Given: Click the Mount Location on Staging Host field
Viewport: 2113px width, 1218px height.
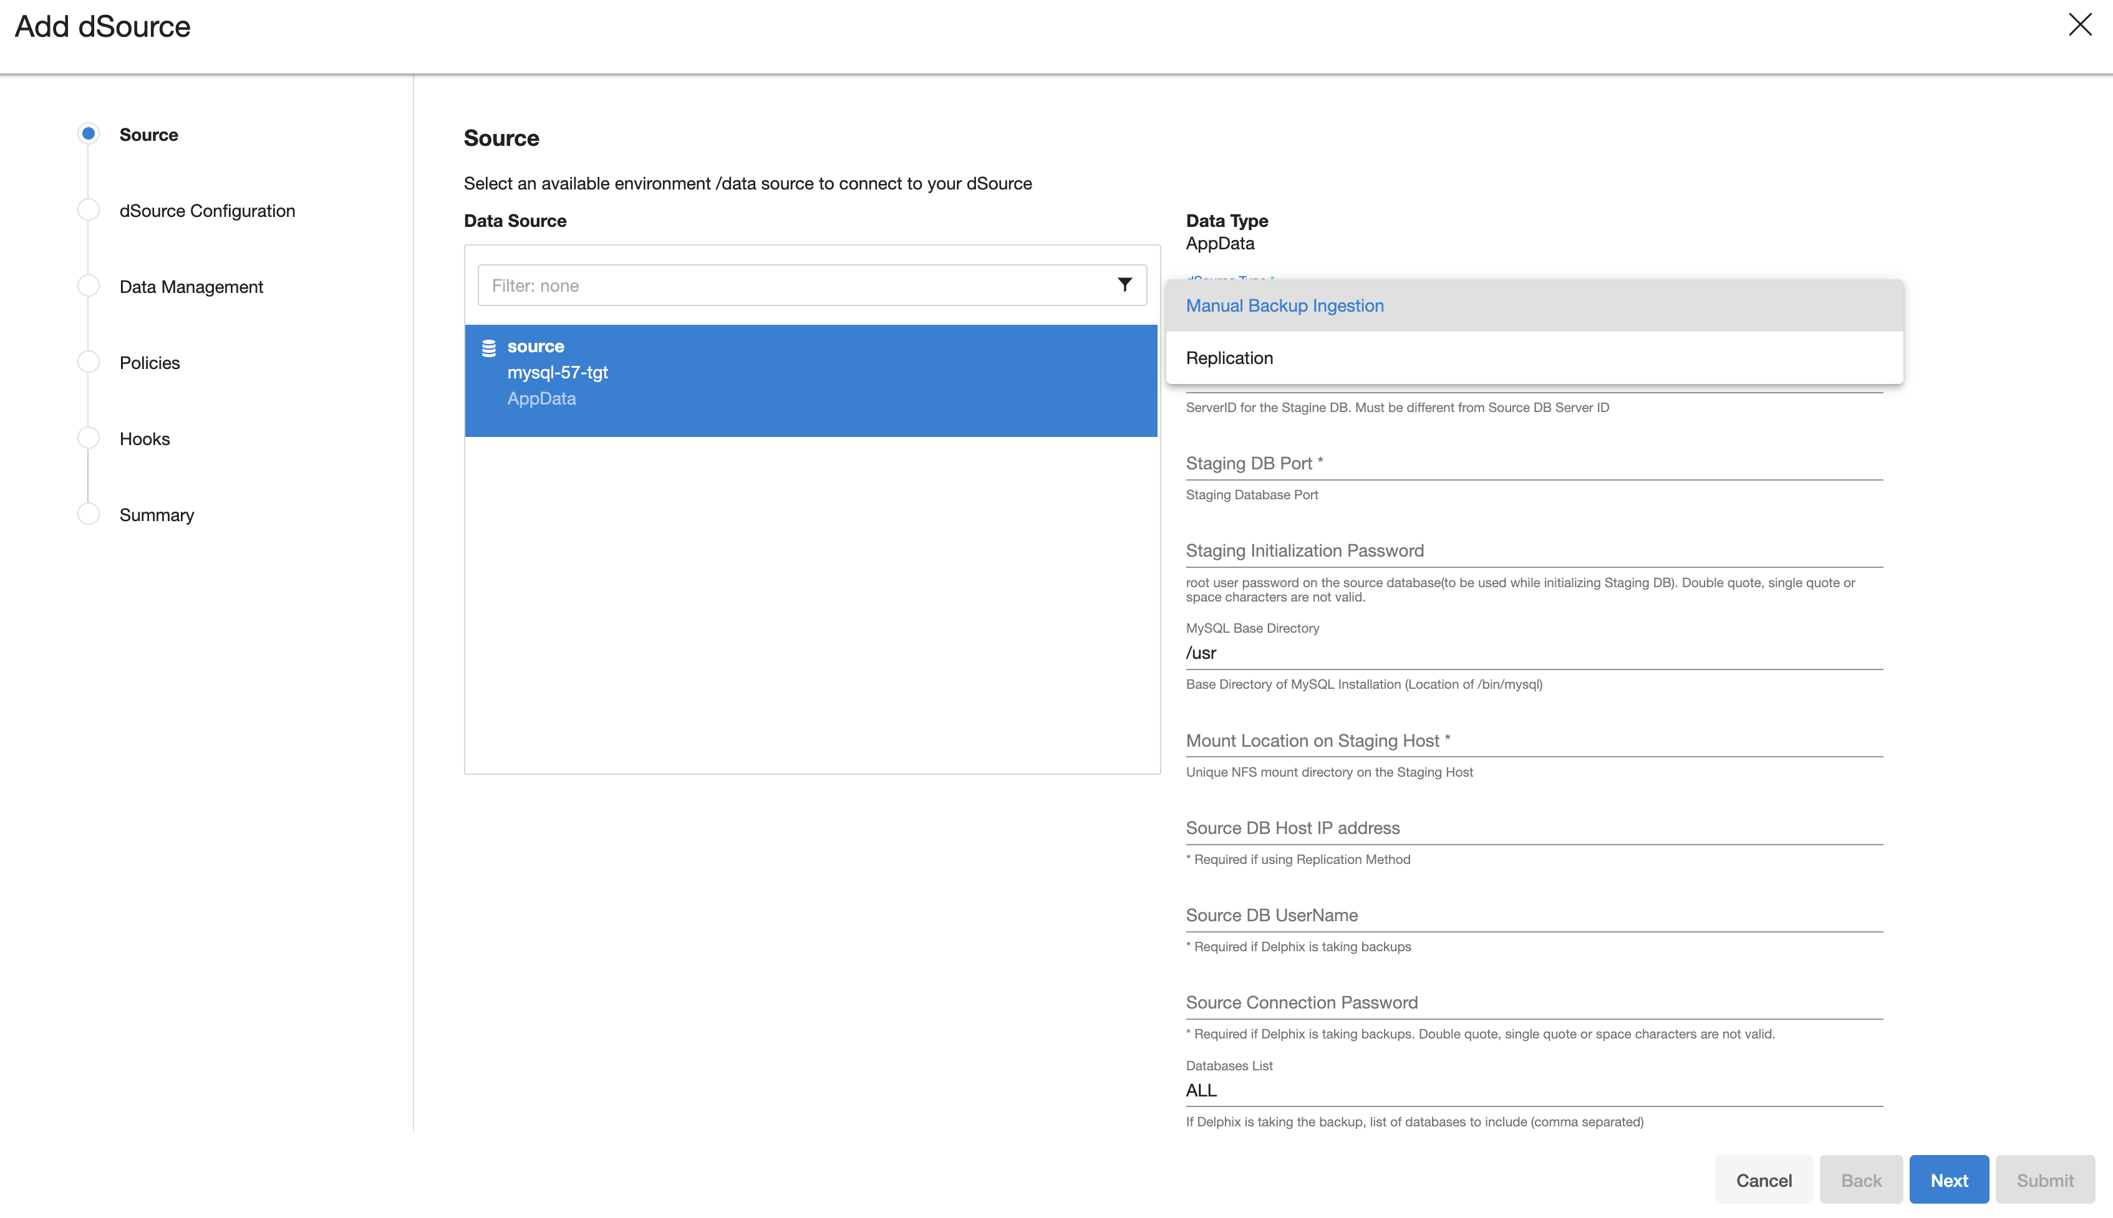Looking at the screenshot, I should tap(1533, 741).
